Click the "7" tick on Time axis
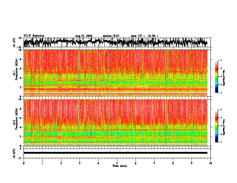Screen dimensions: 237x183 (x=154, y=163)
